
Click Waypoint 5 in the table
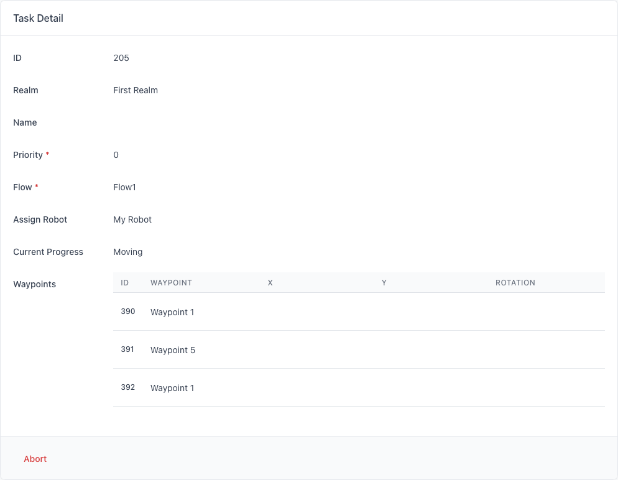pos(173,350)
